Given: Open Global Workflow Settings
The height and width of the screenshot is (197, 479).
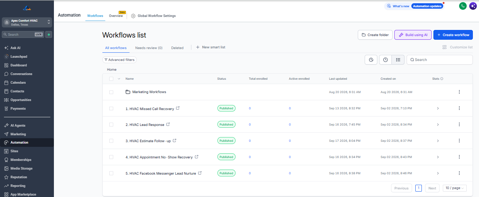Looking at the screenshot, I should (x=153, y=16).
